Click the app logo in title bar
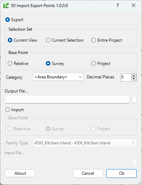Screen dimensions: 142x185 pos(6,6)
